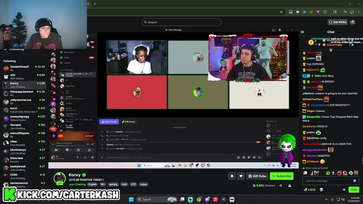Open the Just Chatting category link
The image size is (363, 204).
click(77, 184)
